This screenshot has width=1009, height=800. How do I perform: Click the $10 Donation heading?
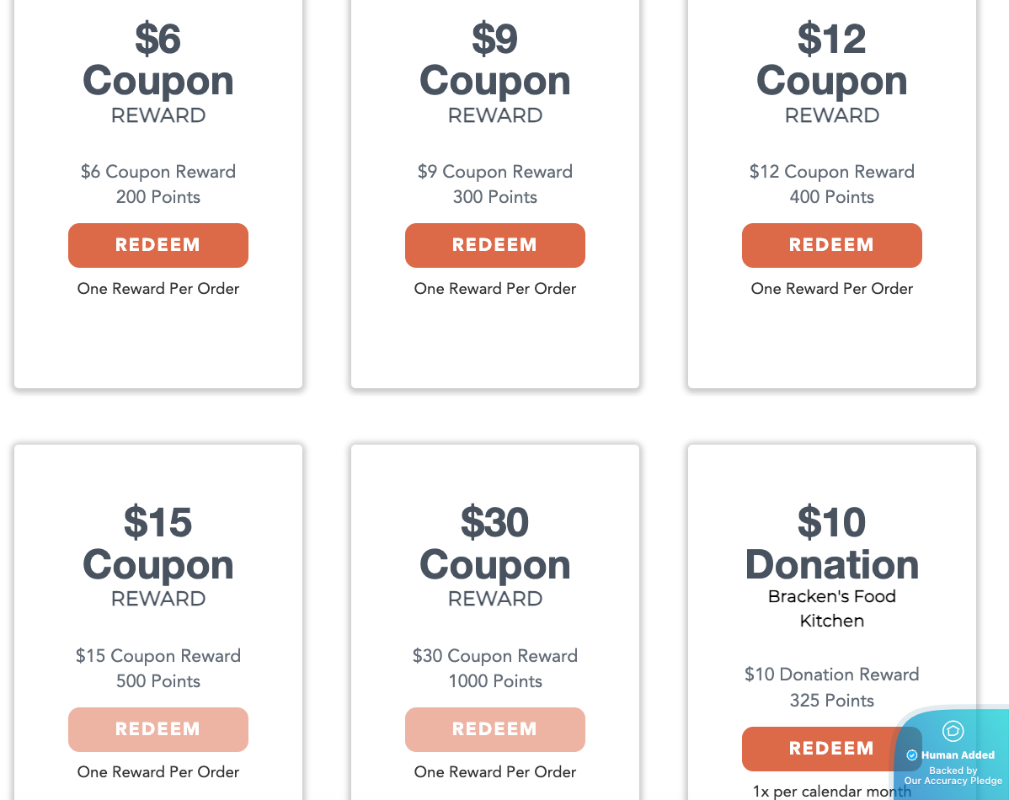click(x=832, y=544)
